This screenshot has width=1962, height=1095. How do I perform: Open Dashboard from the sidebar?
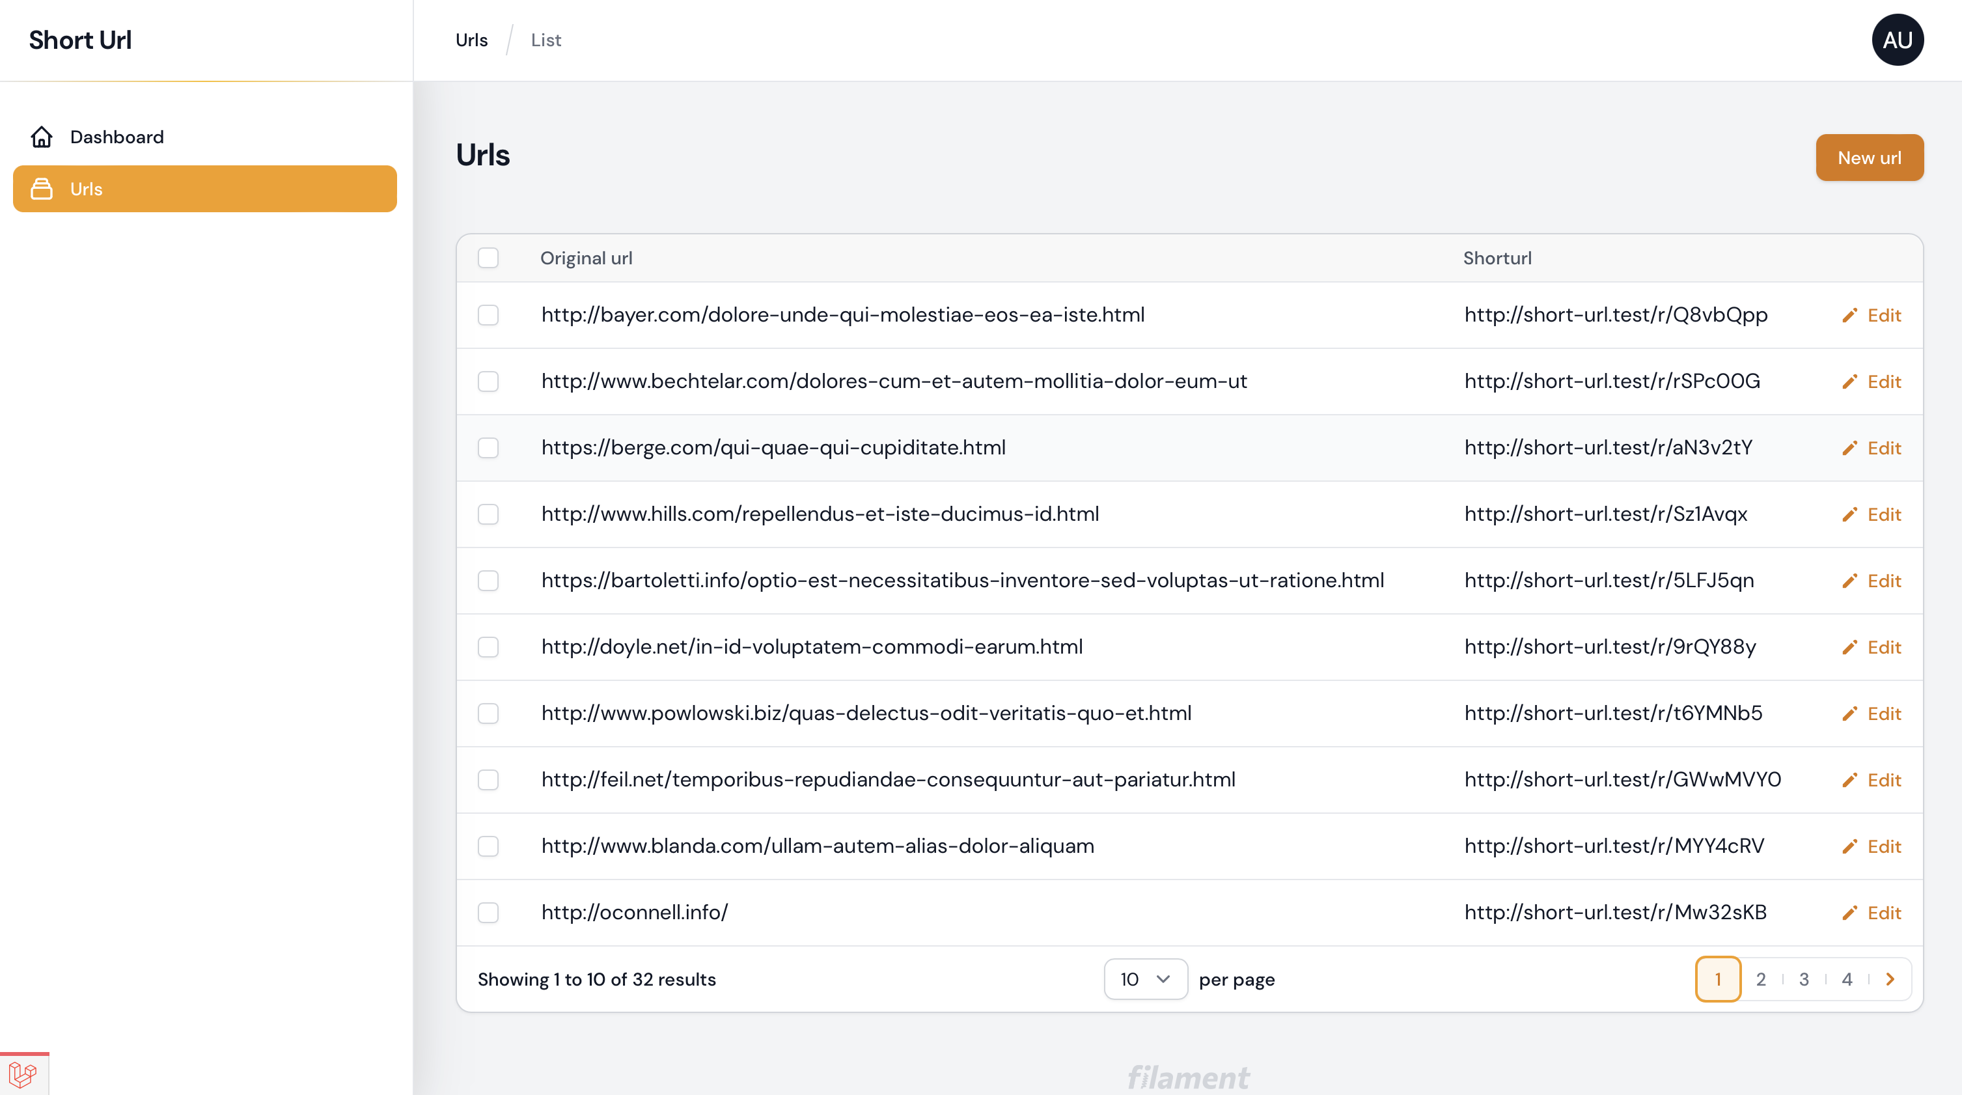coord(117,137)
